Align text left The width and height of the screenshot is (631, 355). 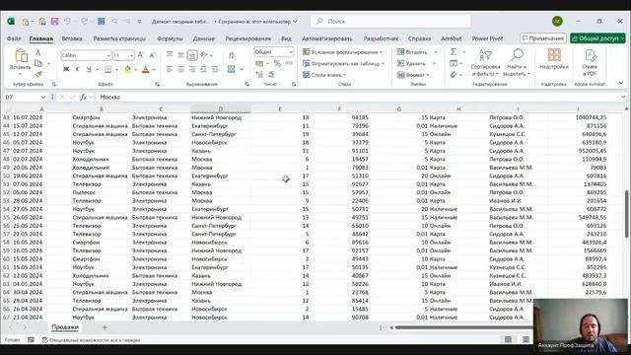pos(170,69)
